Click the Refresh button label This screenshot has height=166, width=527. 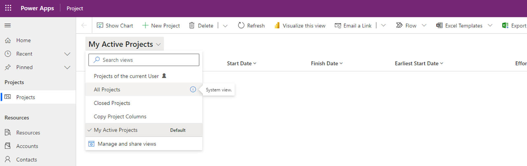coord(256,25)
